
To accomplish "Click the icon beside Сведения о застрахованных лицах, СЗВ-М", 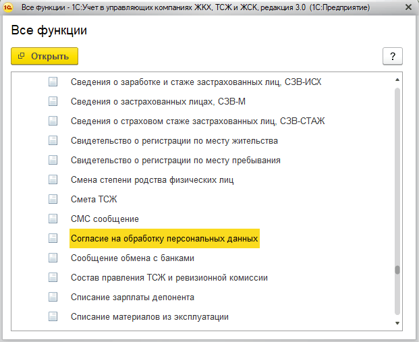I will click(53, 102).
